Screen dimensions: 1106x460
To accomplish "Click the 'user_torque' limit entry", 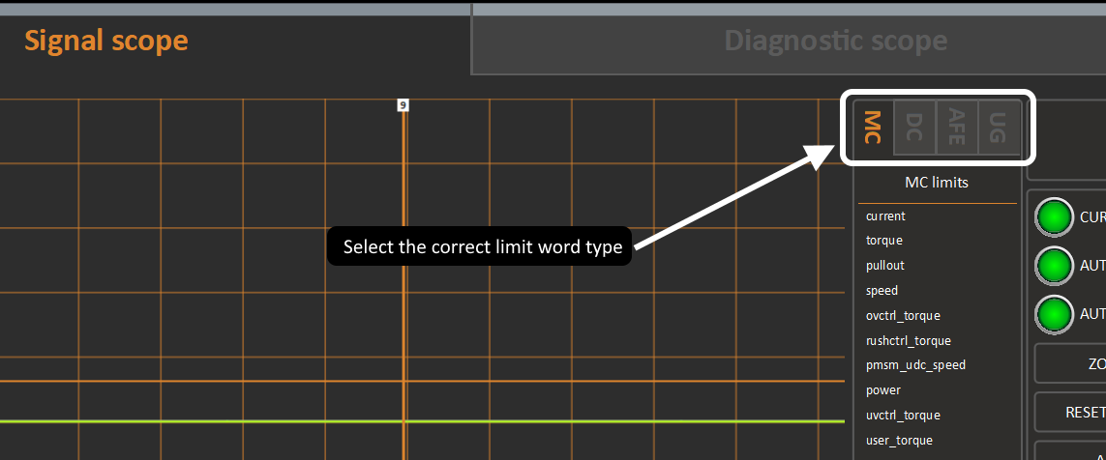I will tap(899, 441).
